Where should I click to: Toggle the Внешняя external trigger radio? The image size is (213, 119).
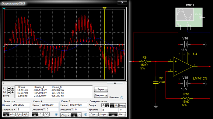[x=122, y=97]
